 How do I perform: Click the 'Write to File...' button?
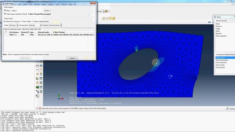(x=26, y=58)
